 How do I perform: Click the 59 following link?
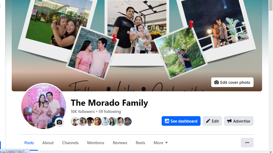(110, 111)
